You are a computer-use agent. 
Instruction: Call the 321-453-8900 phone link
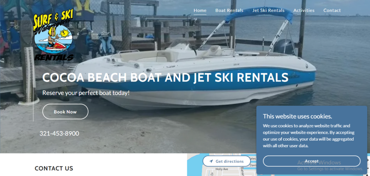(59, 133)
